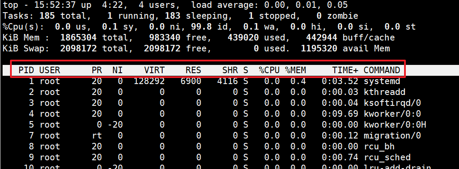
Task: Click the 0.1 sy CPU value
Action: coord(110,27)
